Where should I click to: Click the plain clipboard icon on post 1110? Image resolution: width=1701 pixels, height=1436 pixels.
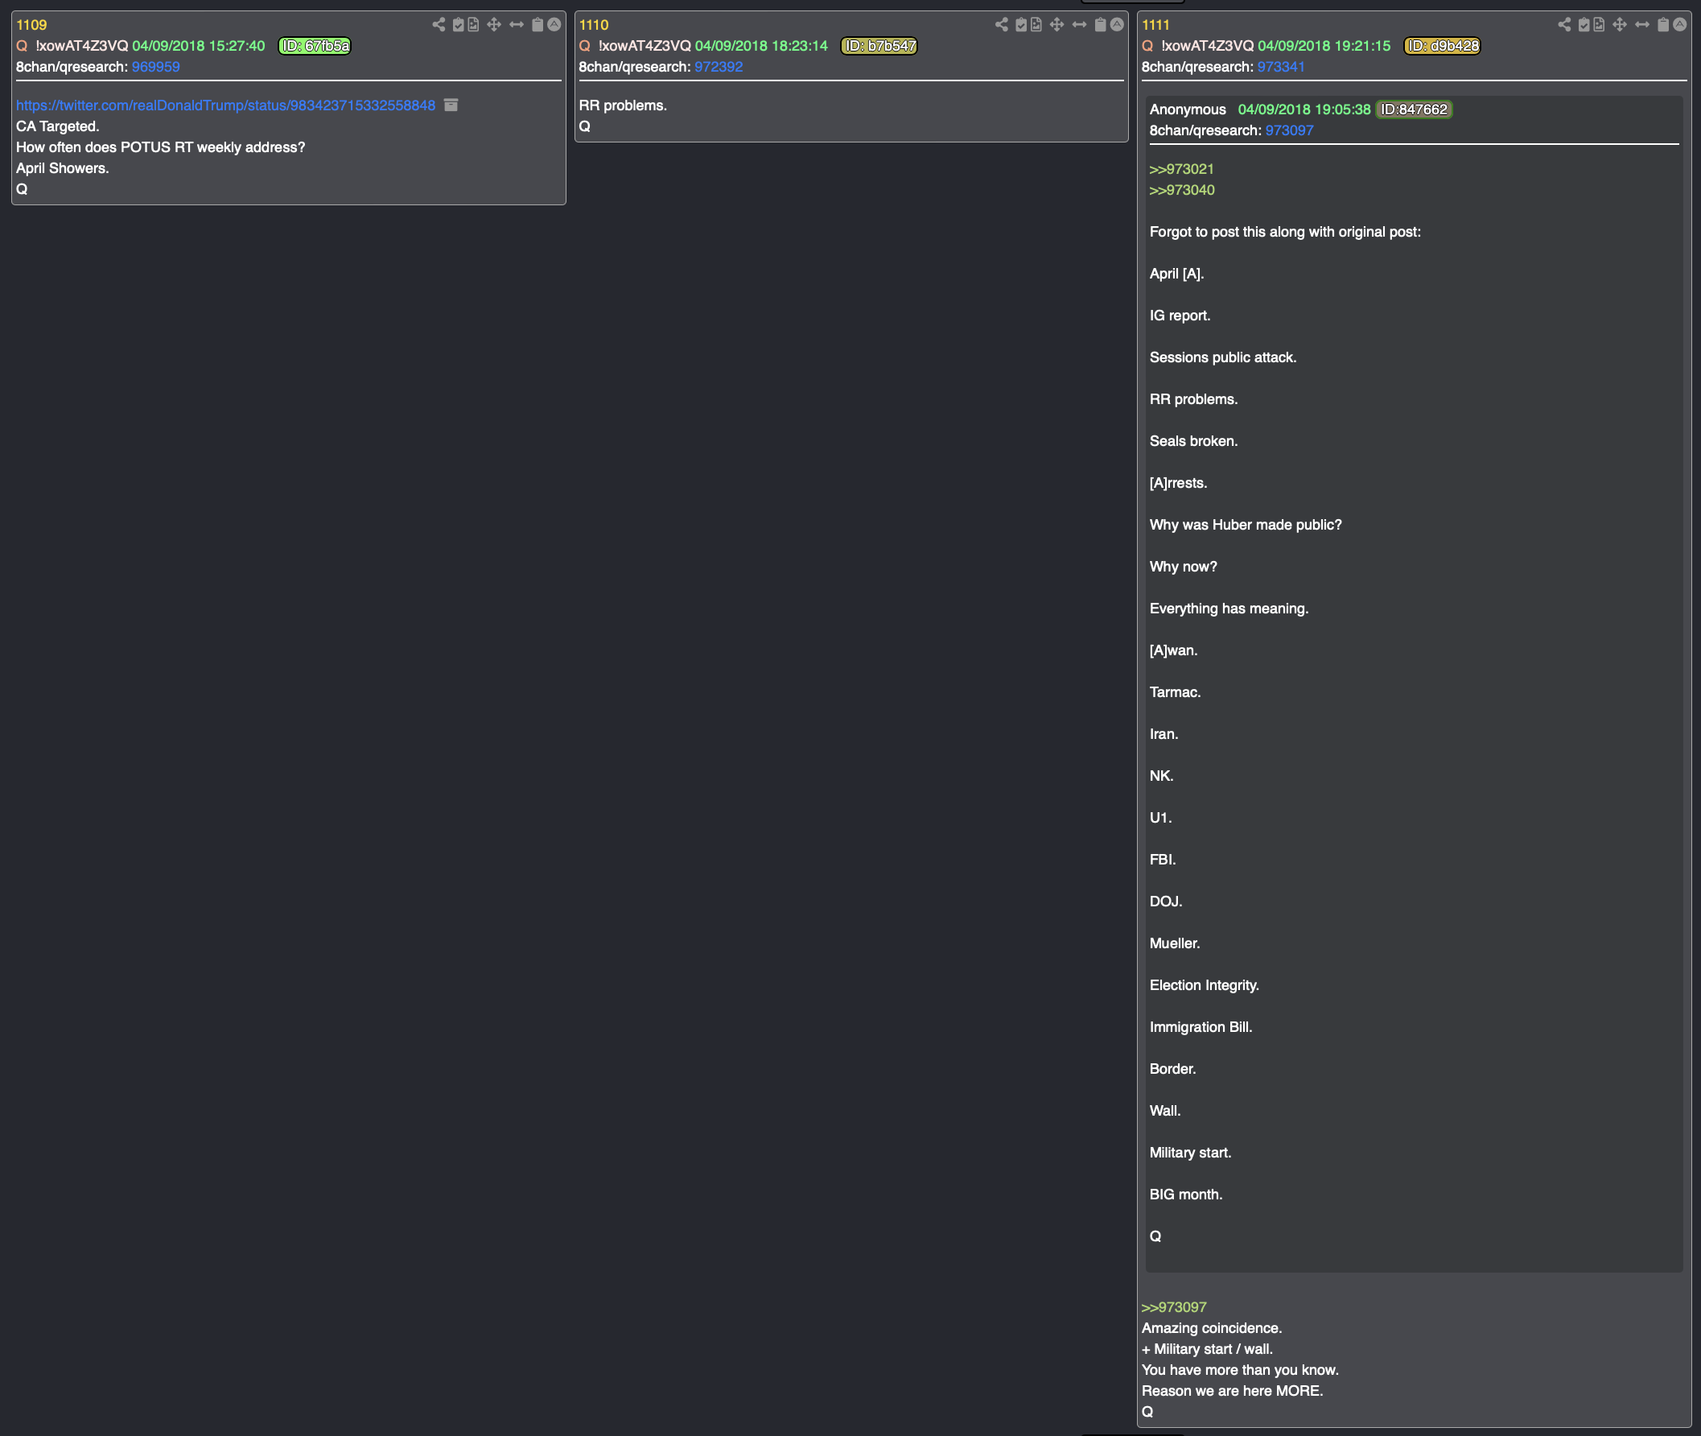(1101, 24)
